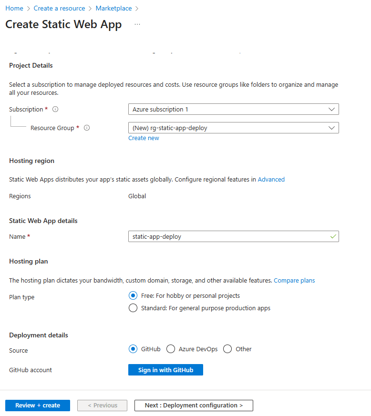Click the Plan type label
The width and height of the screenshot is (371, 416).
click(x=22, y=297)
